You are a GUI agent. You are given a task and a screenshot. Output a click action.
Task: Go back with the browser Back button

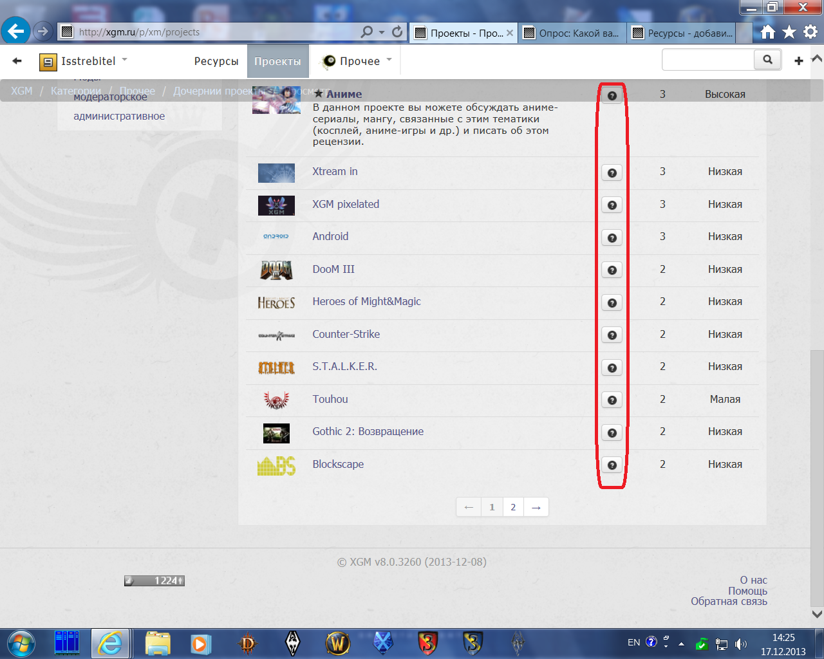[15, 30]
